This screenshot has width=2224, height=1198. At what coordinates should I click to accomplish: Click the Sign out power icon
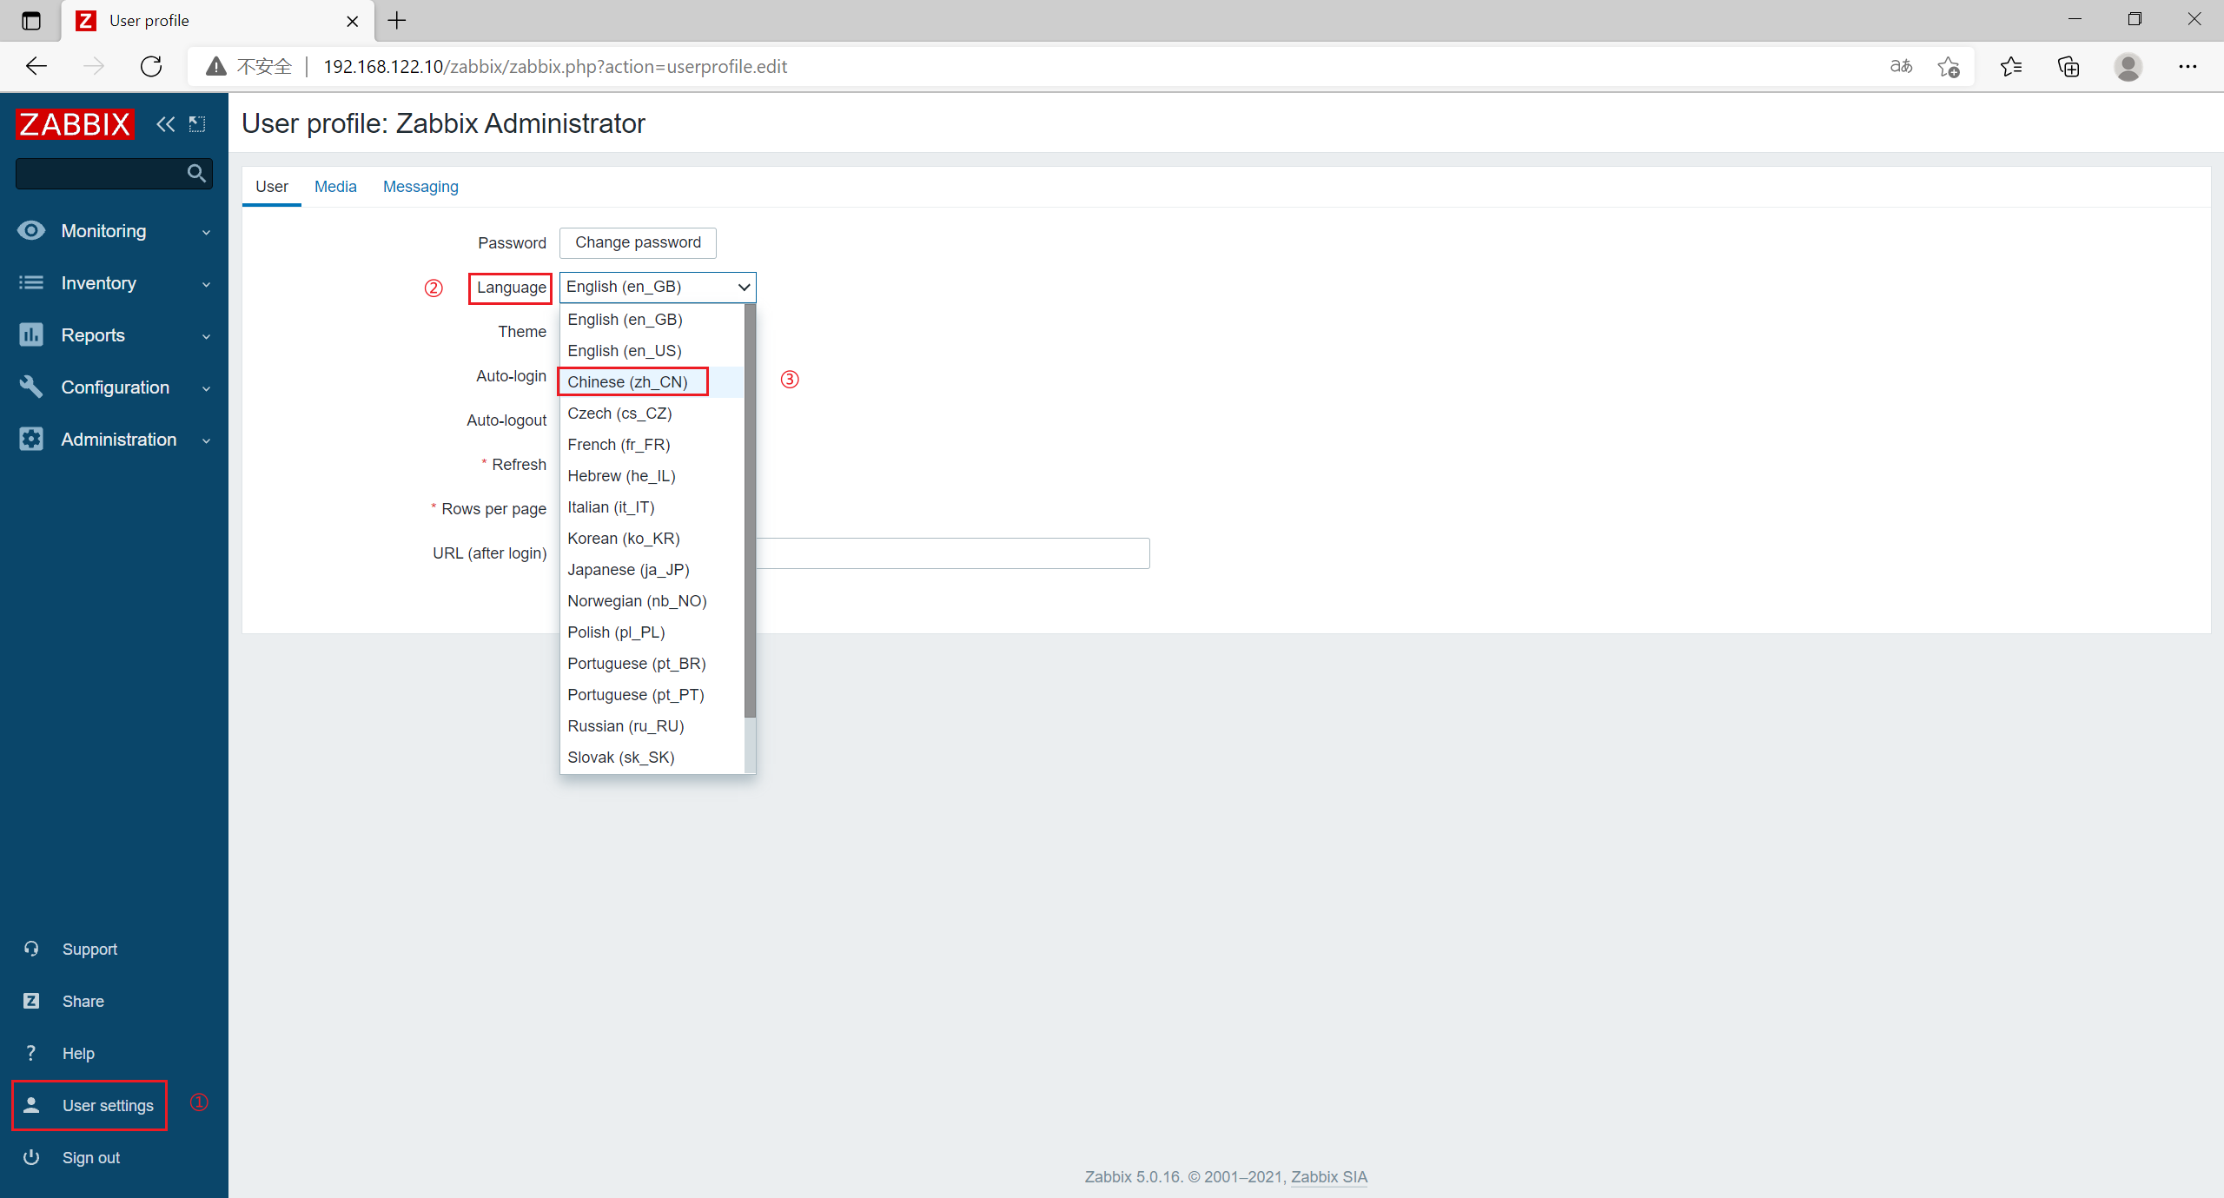[x=31, y=1157]
